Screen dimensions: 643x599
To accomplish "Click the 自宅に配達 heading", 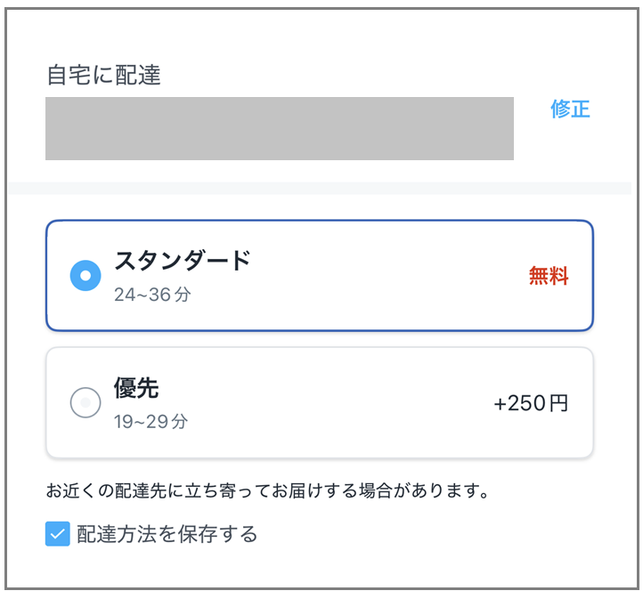I will pyautogui.click(x=103, y=75).
